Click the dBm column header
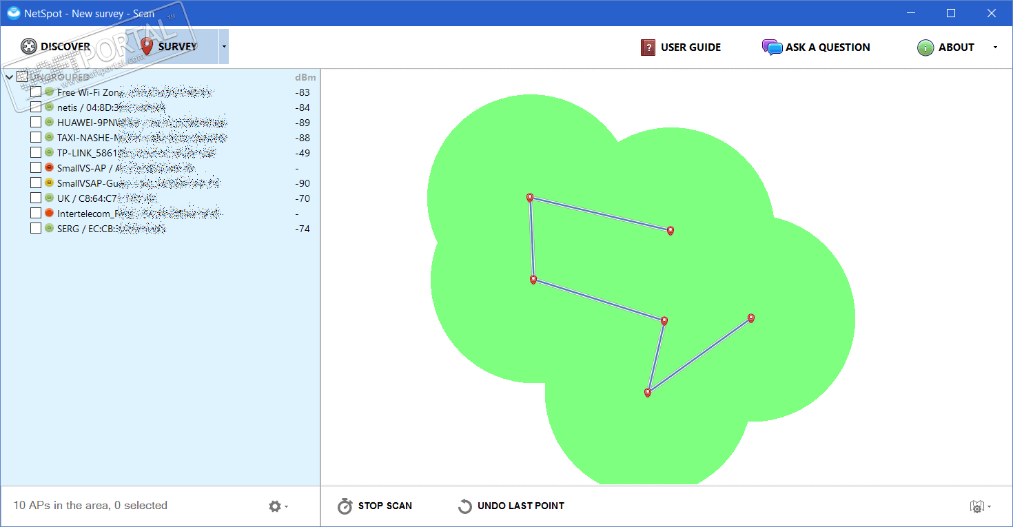Viewport: 1013px width, 527px height. pyautogui.click(x=305, y=77)
